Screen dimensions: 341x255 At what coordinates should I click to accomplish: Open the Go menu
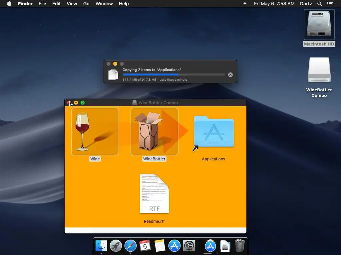(86, 4)
